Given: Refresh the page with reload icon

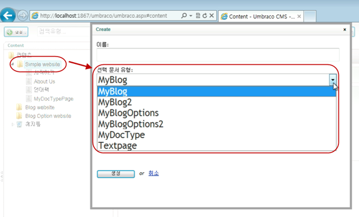Looking at the screenshot, I should pyautogui.click(x=205, y=16).
